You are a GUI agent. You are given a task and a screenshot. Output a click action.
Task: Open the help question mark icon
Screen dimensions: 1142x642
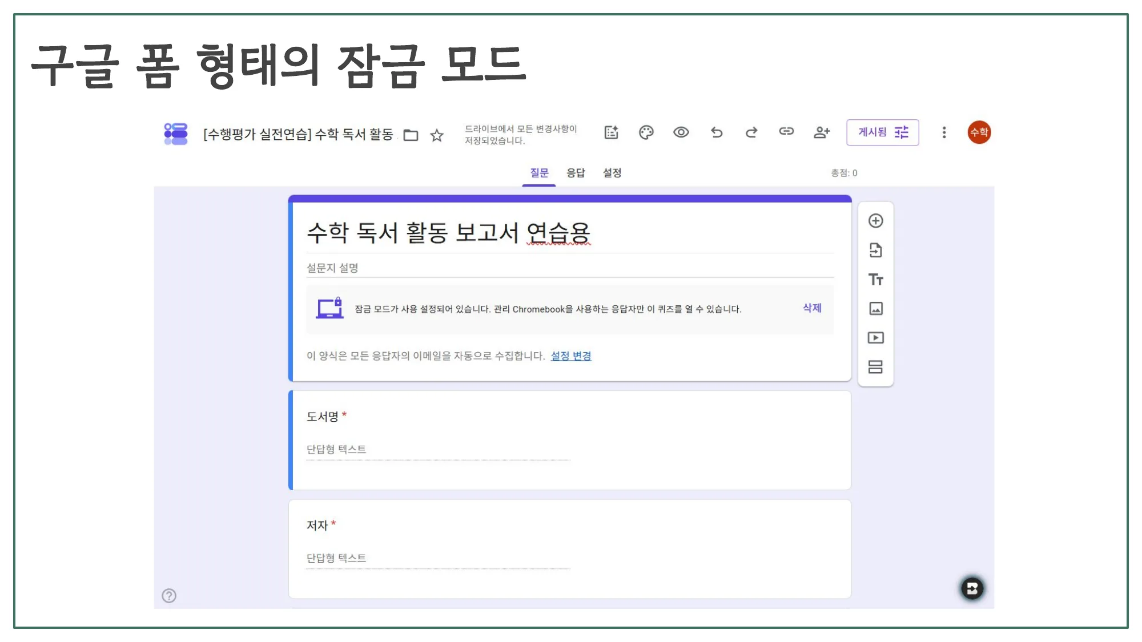[x=169, y=596]
